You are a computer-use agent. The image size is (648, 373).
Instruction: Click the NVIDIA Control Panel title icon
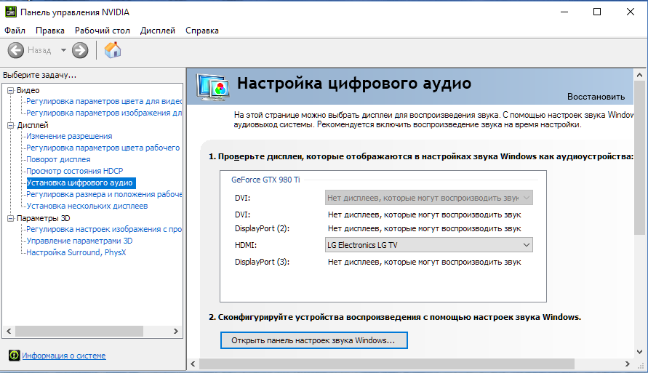11,12
